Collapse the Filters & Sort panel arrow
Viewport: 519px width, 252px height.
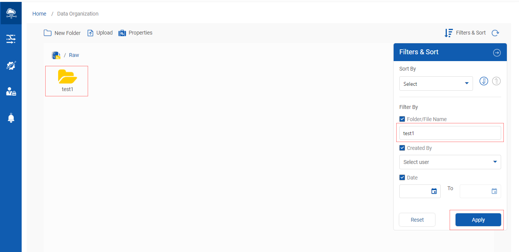click(497, 53)
